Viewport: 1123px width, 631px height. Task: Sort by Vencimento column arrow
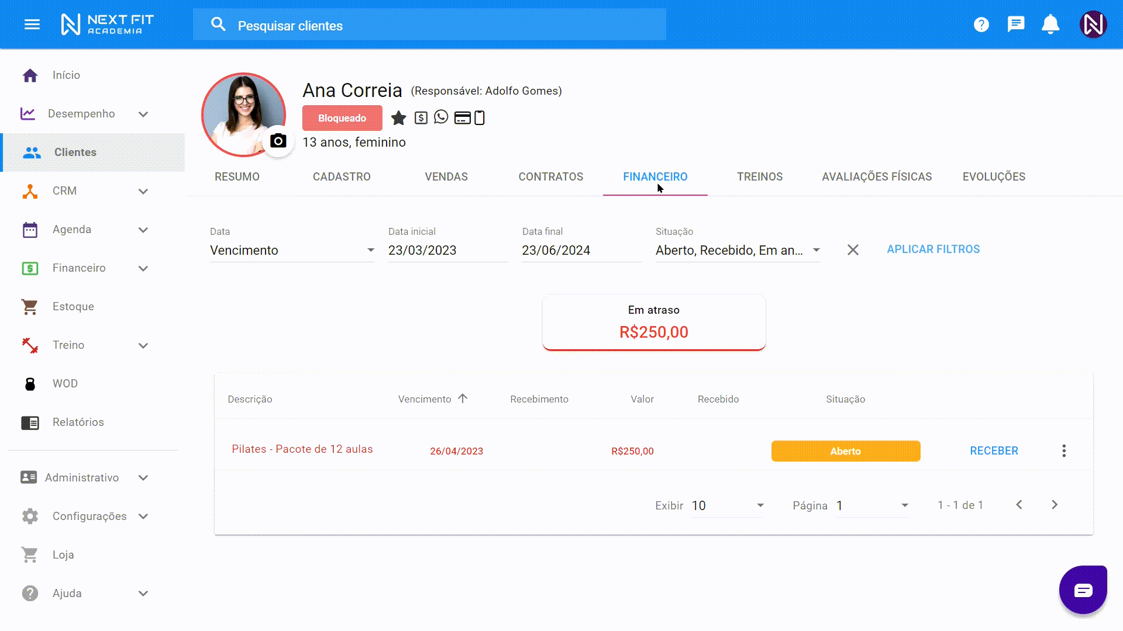[463, 398]
